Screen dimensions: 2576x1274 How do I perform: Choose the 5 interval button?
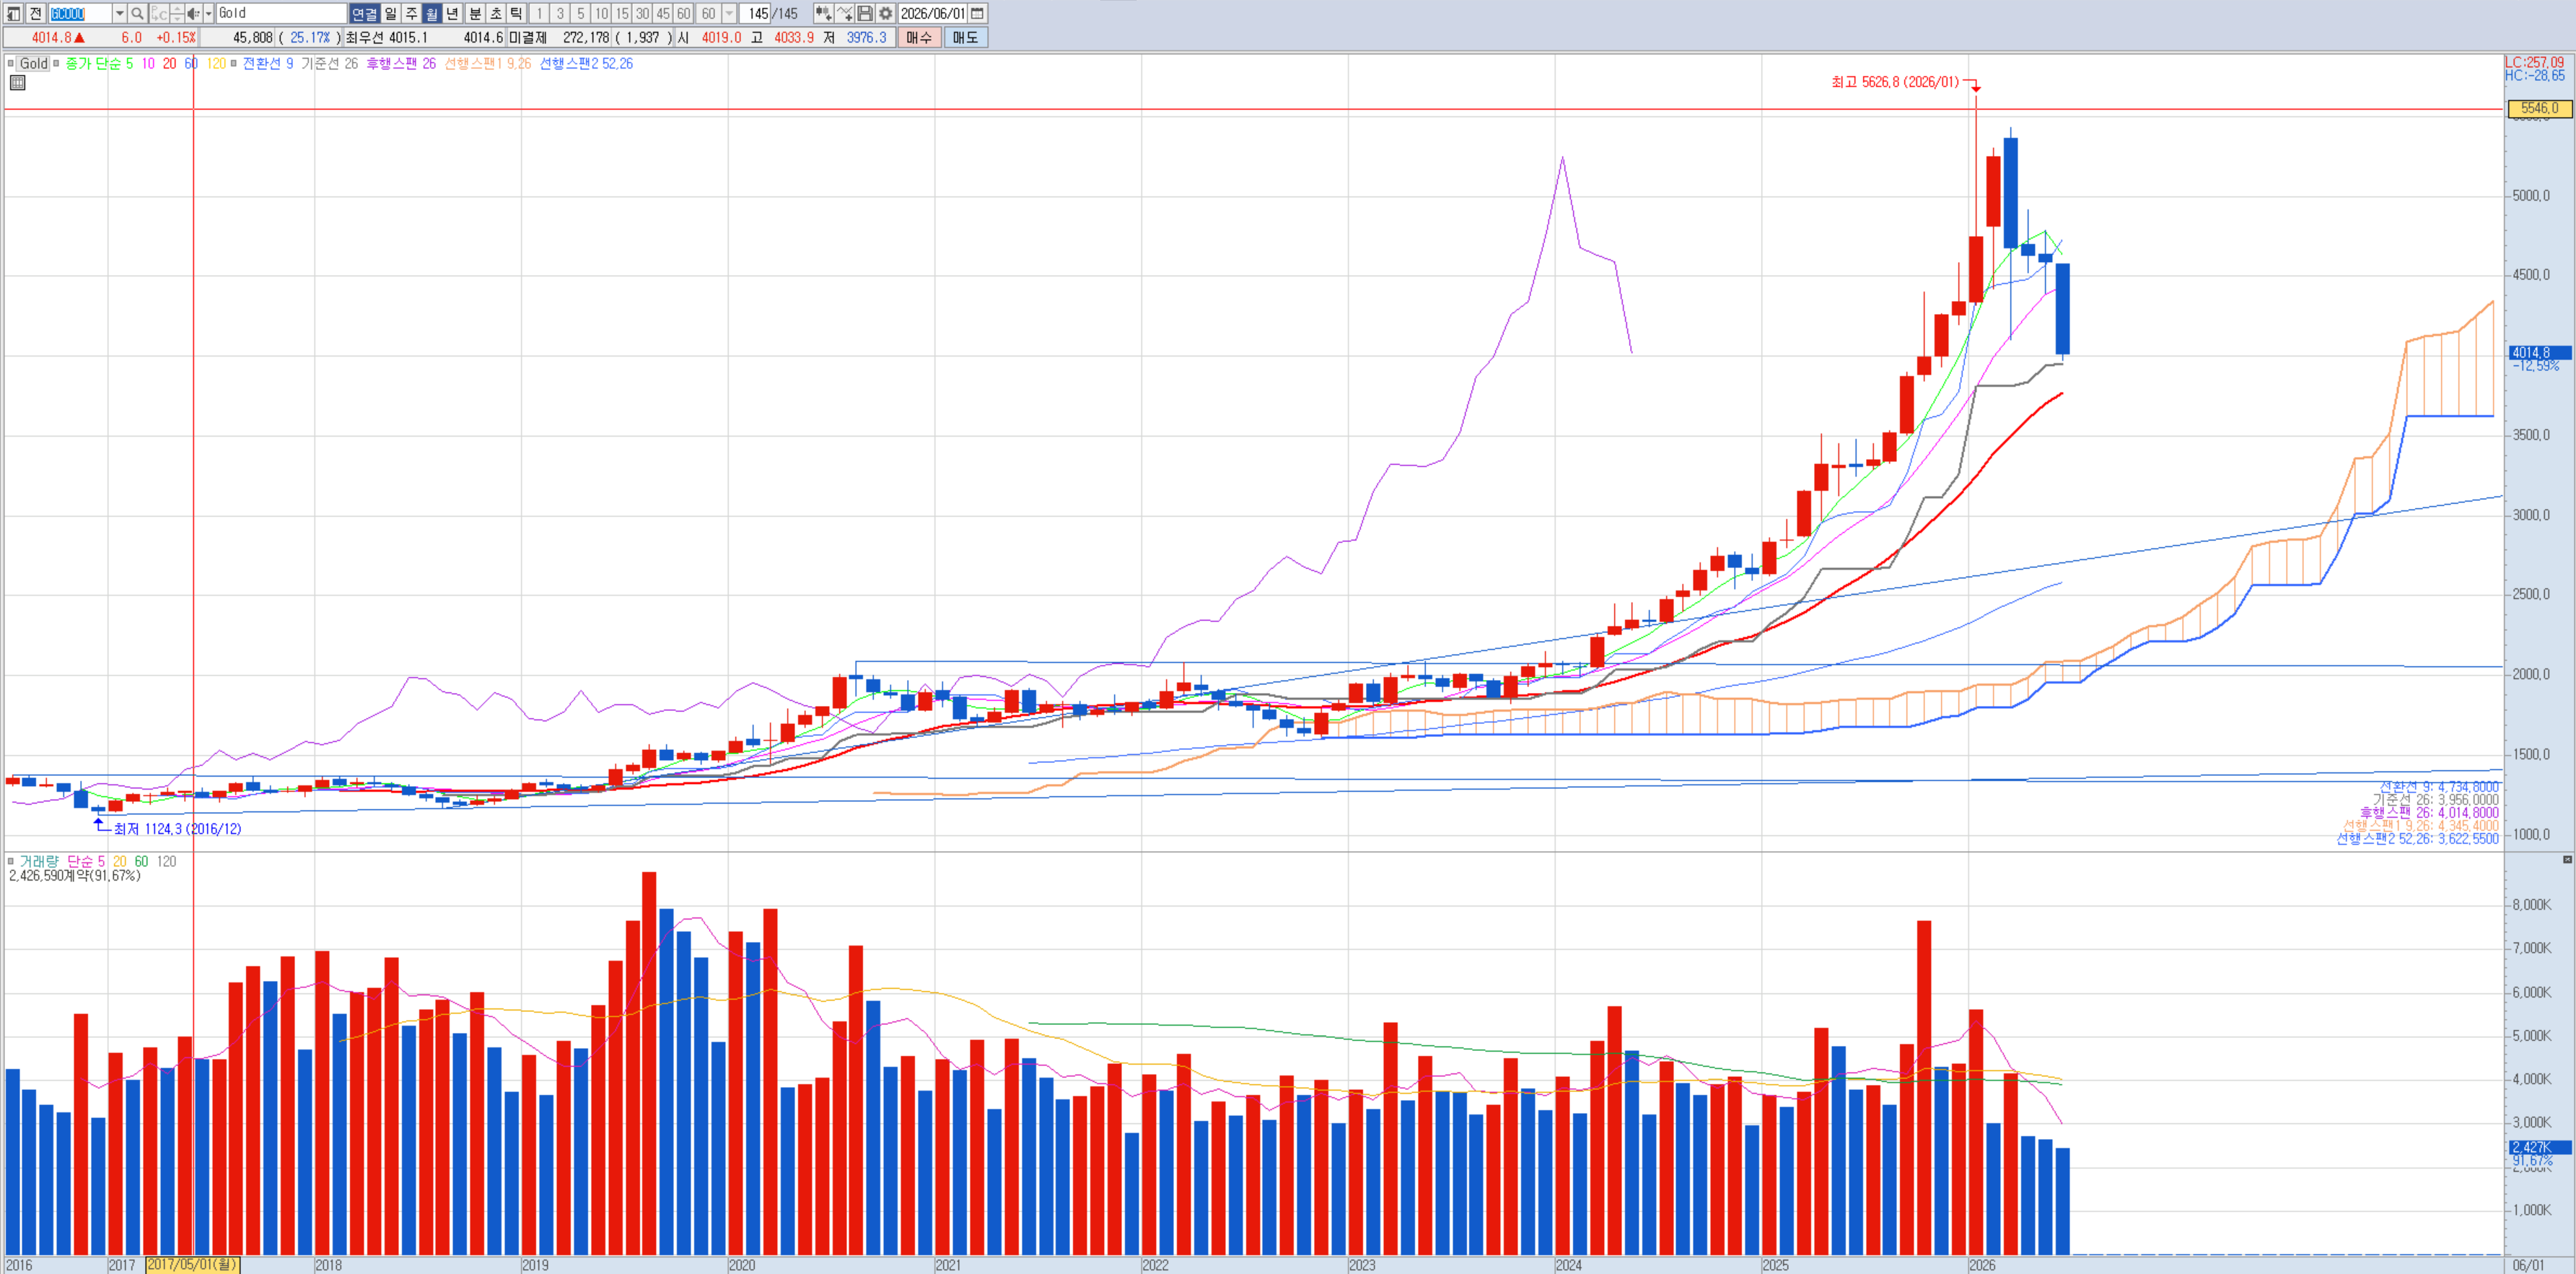pyautogui.click(x=580, y=13)
